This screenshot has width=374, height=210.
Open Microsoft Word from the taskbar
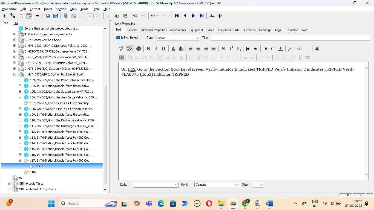(x=269, y=203)
